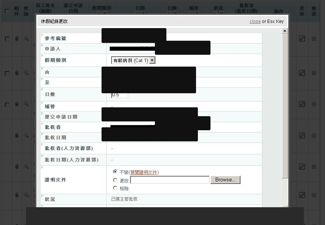The width and height of the screenshot is (325, 225).
Task: Click the status text 已獲主管批核
Action: [125, 199]
